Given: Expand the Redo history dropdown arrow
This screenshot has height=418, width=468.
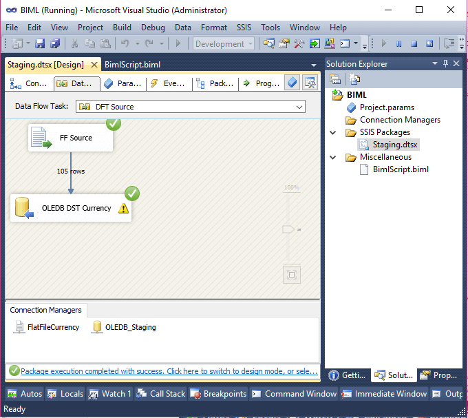Looking at the screenshot, I should [x=162, y=43].
